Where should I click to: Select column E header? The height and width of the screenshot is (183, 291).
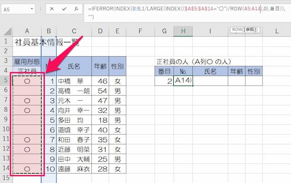tap(117, 31)
